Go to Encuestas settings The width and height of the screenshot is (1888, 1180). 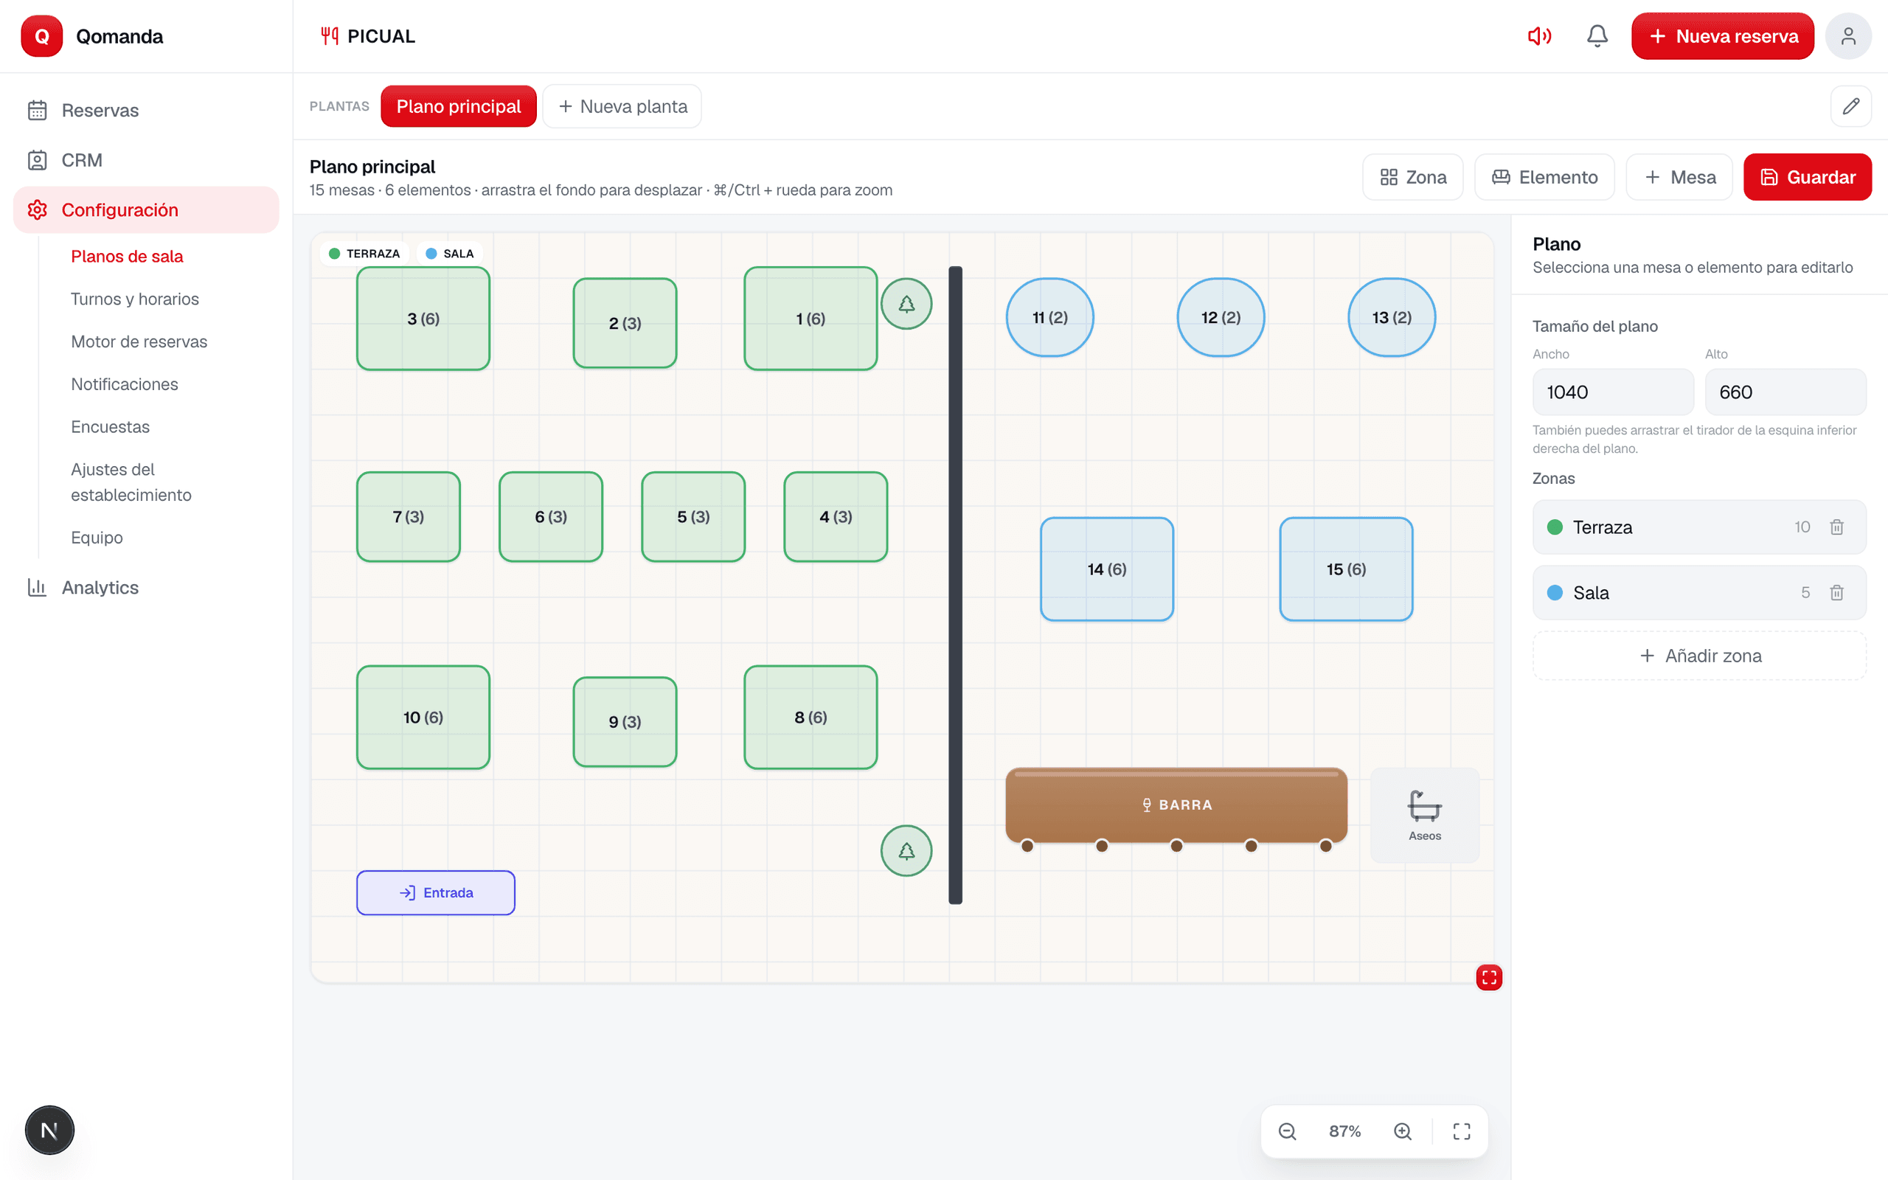click(110, 427)
